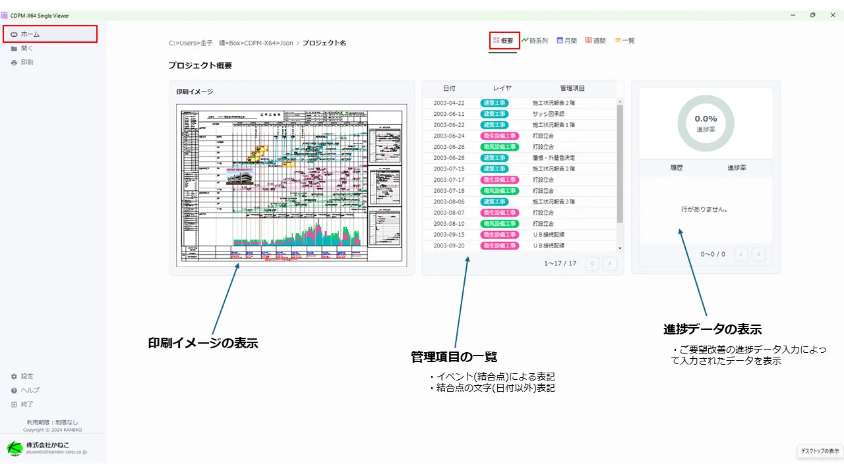Go to previous page of 履歴 table

(741, 254)
